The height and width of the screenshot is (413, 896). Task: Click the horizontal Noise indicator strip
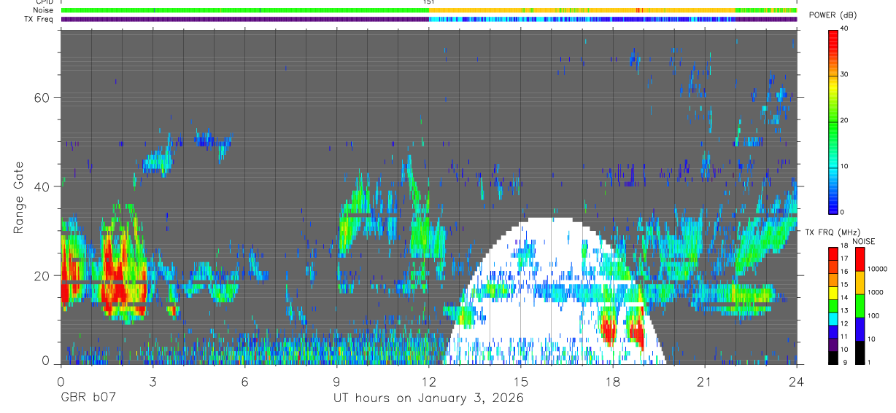coord(429,10)
